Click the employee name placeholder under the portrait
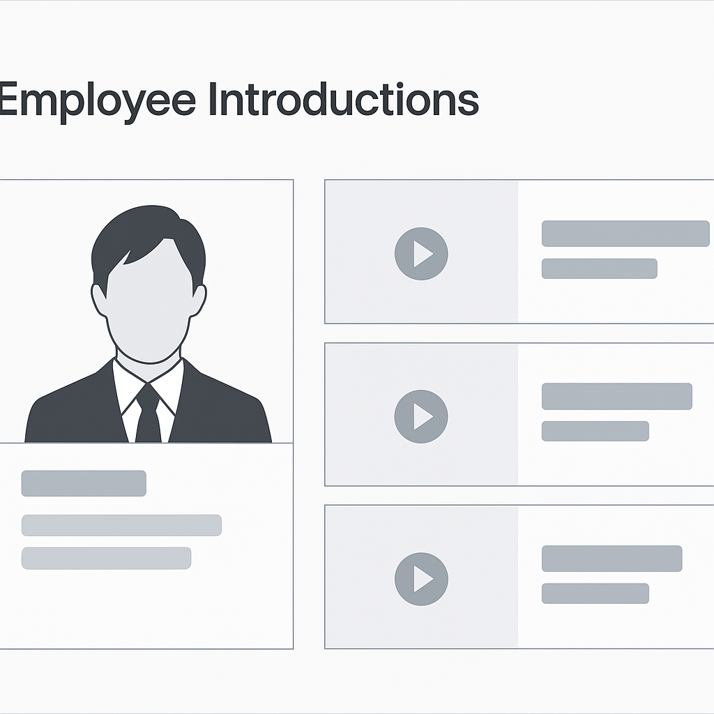This screenshot has width=714, height=714. click(x=84, y=483)
